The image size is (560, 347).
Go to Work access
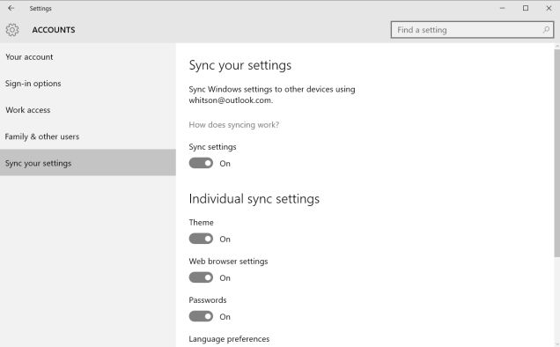pos(88,110)
